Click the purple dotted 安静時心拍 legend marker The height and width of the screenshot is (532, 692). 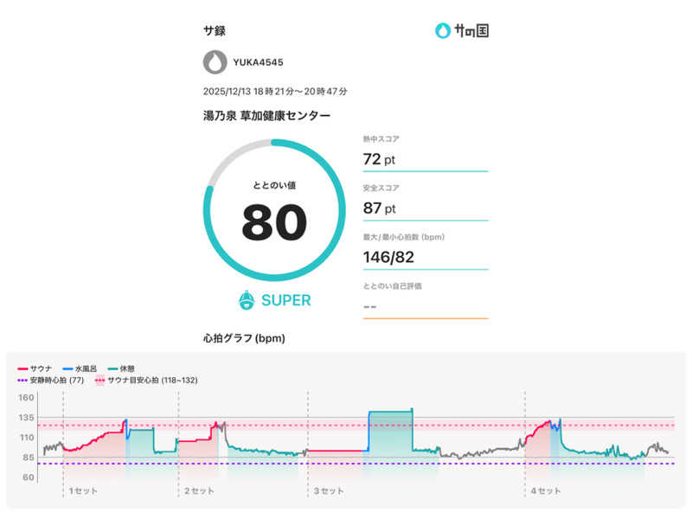(x=22, y=380)
